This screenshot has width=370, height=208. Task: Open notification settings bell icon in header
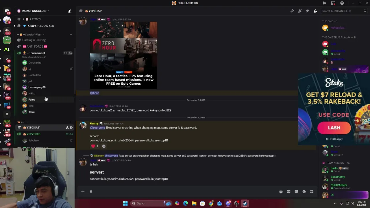coord(300,11)
